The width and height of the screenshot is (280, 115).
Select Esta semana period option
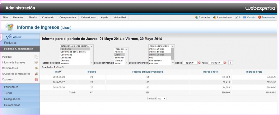[160, 61]
